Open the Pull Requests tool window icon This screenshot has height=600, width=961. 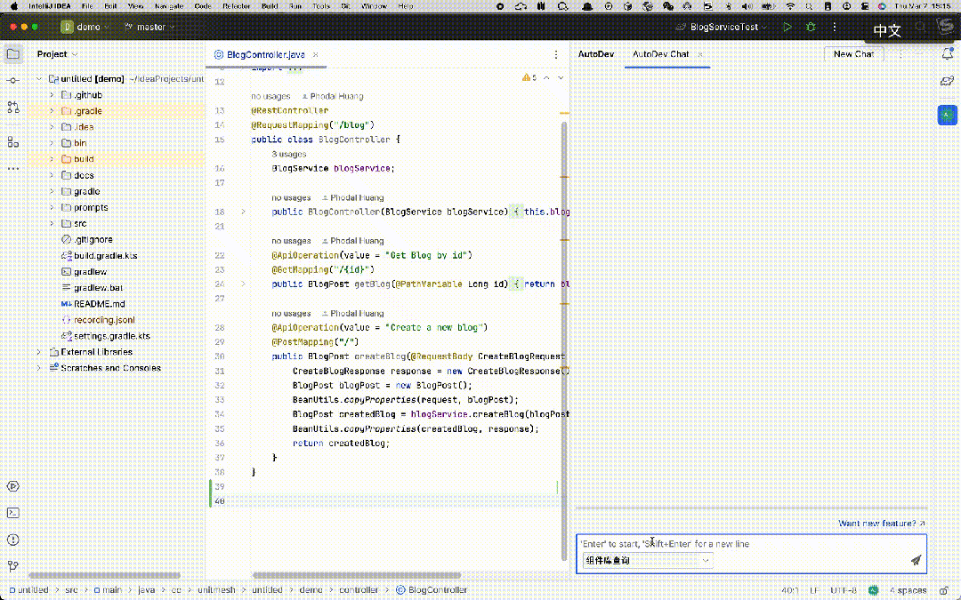pyautogui.click(x=13, y=108)
